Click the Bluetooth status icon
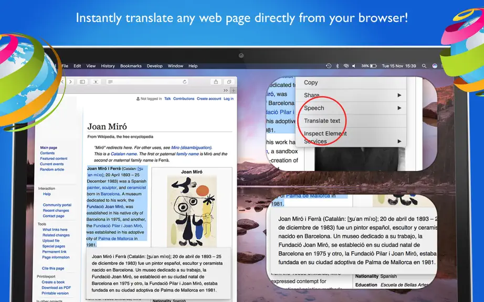The width and height of the screenshot is (484, 302). point(338,66)
